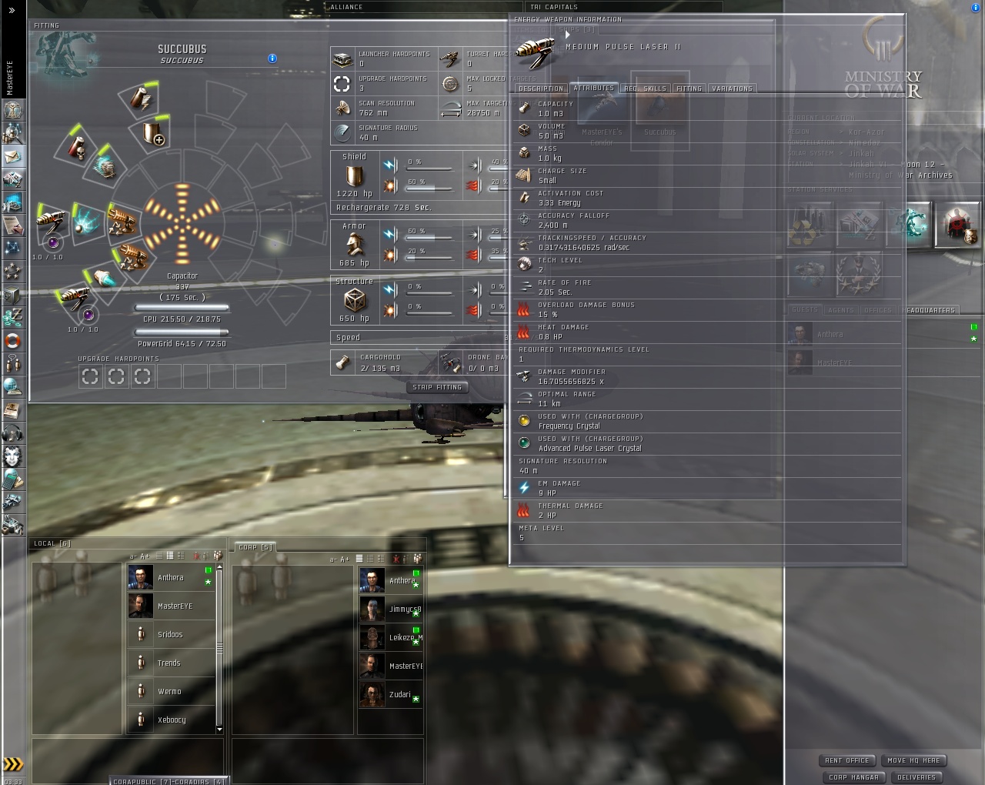Select the Corp [5] chat tab
This screenshot has height=785, width=985.
[255, 547]
